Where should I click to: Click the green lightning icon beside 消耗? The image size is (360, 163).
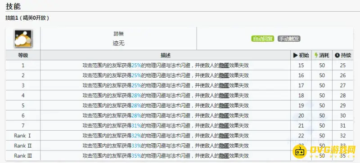pyautogui.click(x=316, y=55)
